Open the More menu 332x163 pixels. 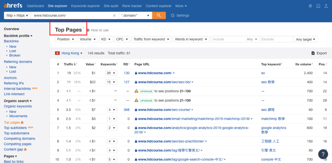click(x=181, y=6)
